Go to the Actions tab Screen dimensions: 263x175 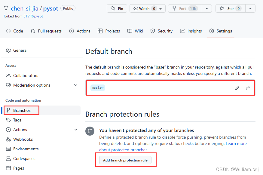[80, 31]
